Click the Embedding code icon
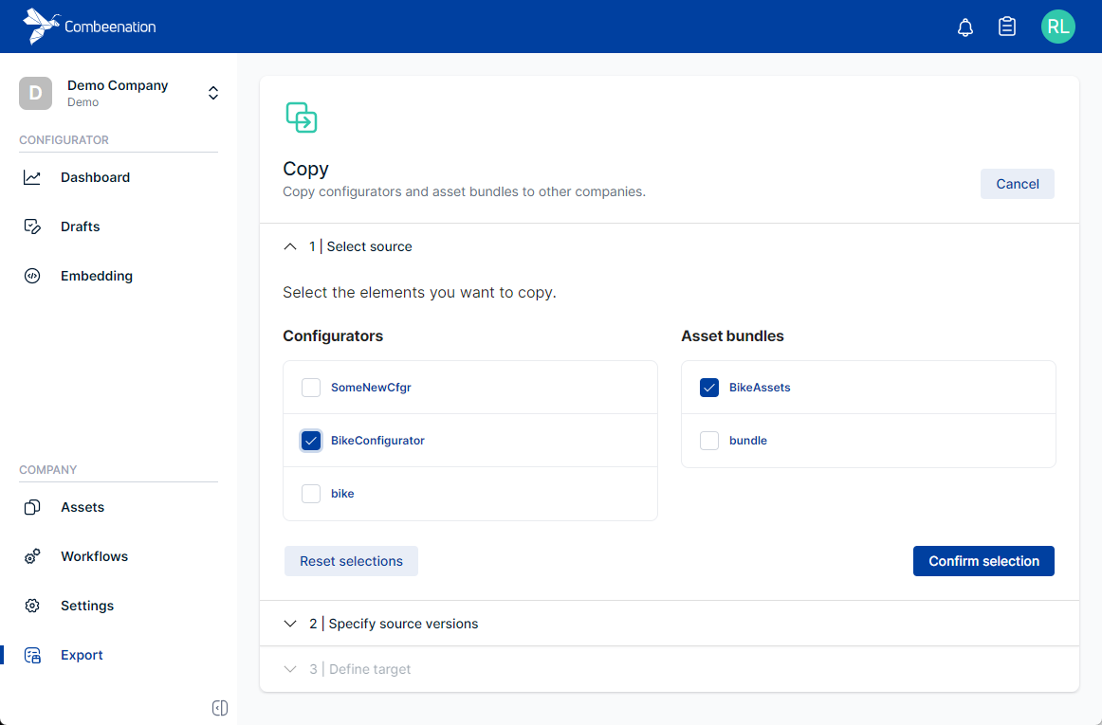The width and height of the screenshot is (1102, 725). [x=32, y=276]
